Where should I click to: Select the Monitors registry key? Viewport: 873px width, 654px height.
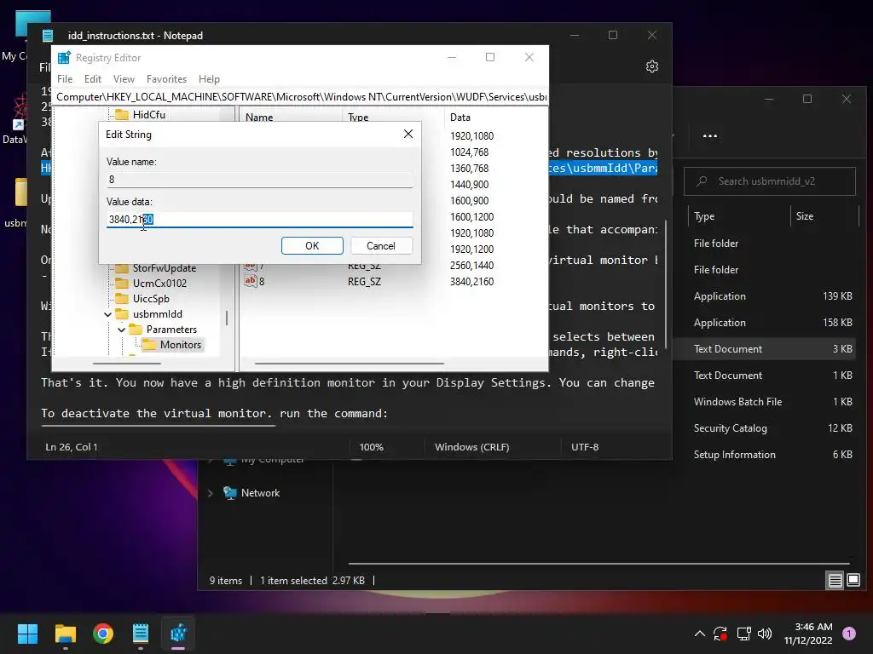click(181, 345)
